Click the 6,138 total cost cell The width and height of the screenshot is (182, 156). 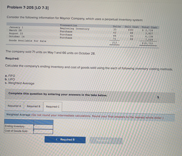coord(149,36)
